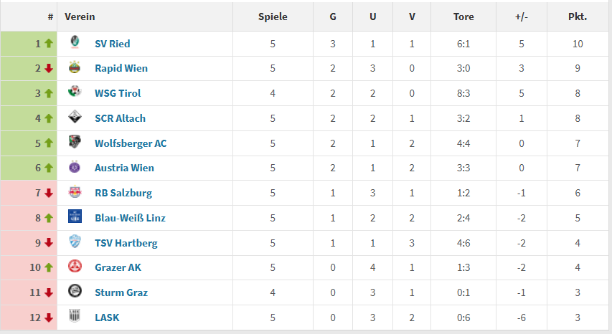This screenshot has width=612, height=334.
Task: Click the Verein column header
Action: (x=80, y=16)
